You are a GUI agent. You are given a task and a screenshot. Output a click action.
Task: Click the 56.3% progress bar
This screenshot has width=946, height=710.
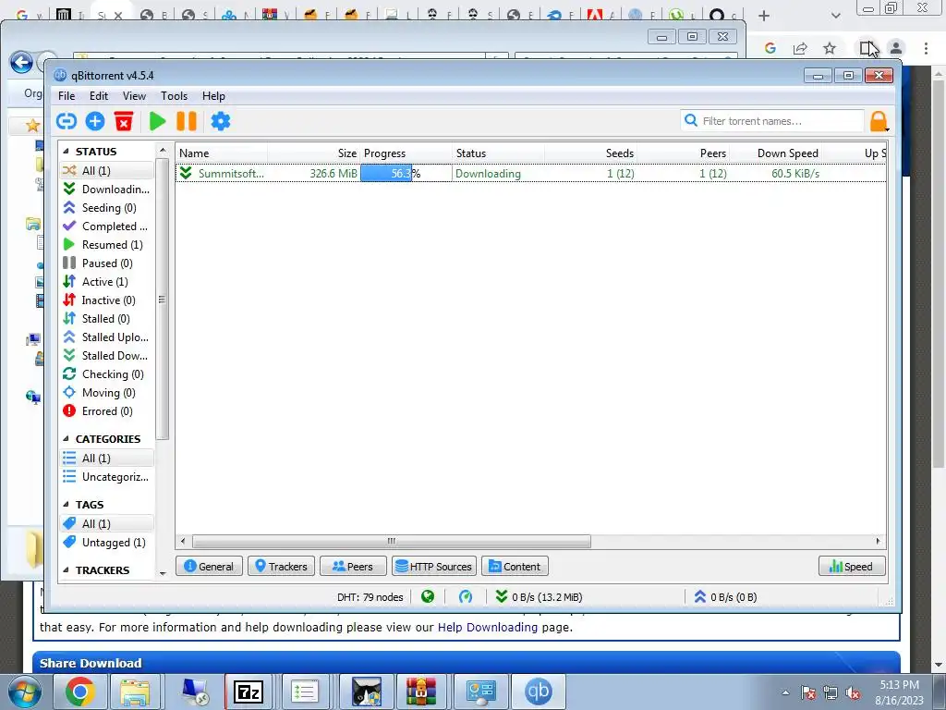406,174
